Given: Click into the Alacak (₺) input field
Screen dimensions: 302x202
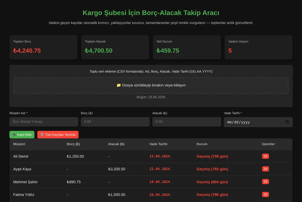Looking at the screenshot, I should [x=187, y=122].
